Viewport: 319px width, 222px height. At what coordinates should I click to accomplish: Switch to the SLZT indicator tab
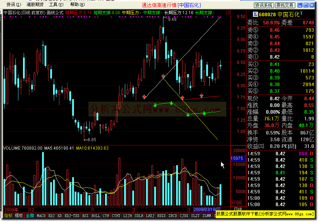195,216
